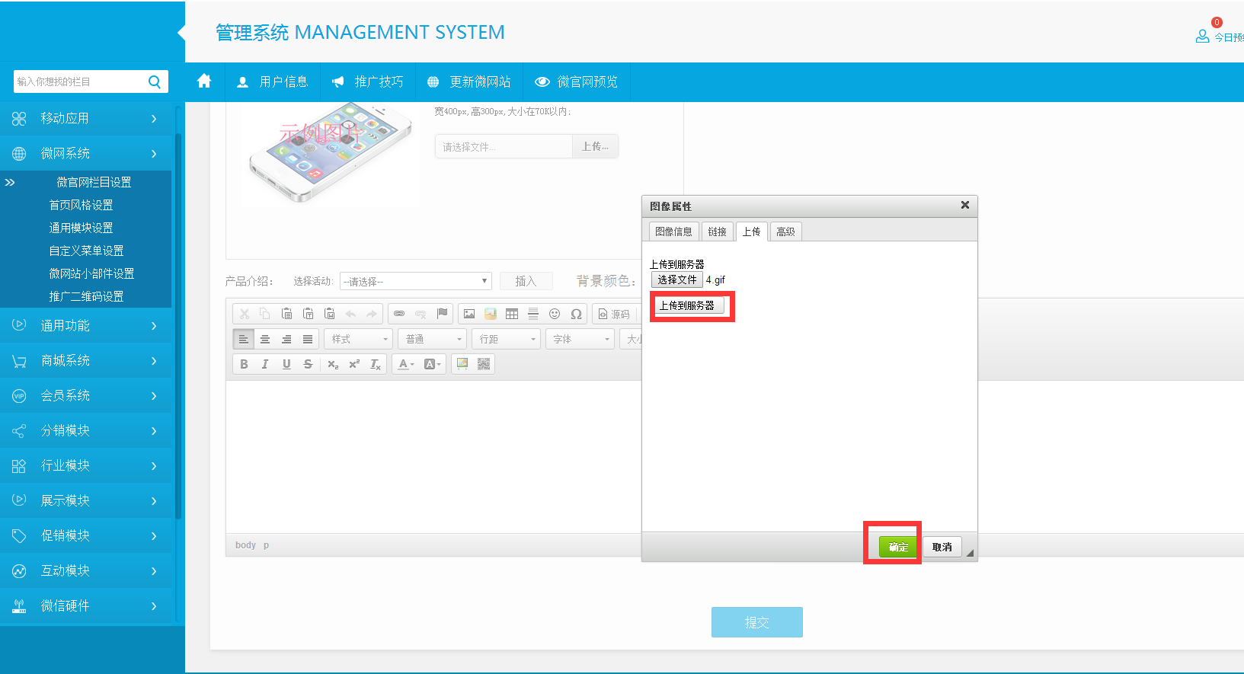Switch to the 高级 tab in dialog
The width and height of the screenshot is (1244, 674).
[x=785, y=232]
